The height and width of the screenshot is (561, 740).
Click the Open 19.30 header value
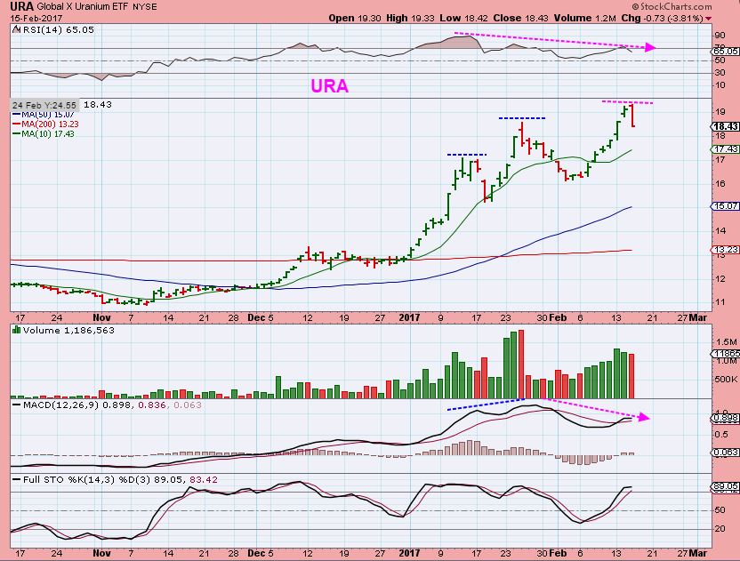tap(355, 19)
